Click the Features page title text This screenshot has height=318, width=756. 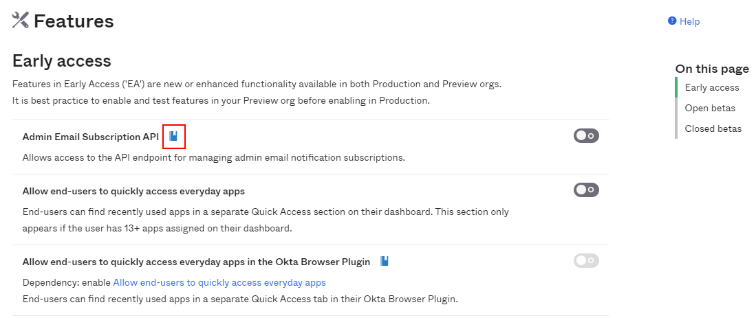click(x=74, y=21)
